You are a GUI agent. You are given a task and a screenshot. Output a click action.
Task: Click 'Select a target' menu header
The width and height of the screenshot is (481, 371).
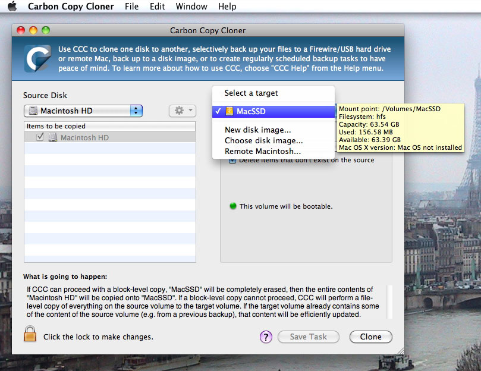click(251, 93)
